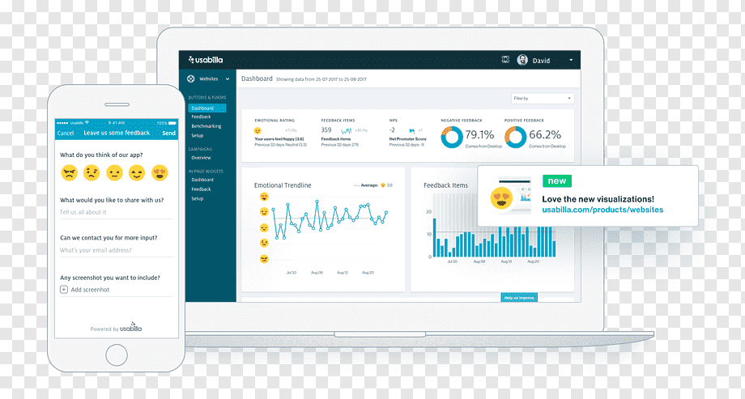Open the Filter by dropdown

point(542,98)
